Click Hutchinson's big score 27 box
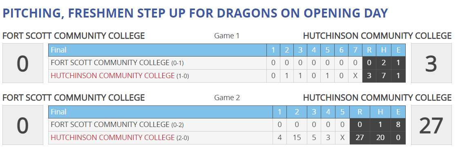This screenshot has width=456, height=149. [x=431, y=125]
